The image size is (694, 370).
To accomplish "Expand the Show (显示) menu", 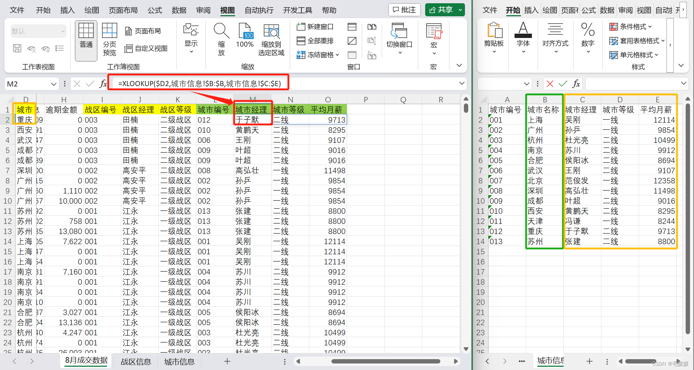I will pyautogui.click(x=191, y=39).
